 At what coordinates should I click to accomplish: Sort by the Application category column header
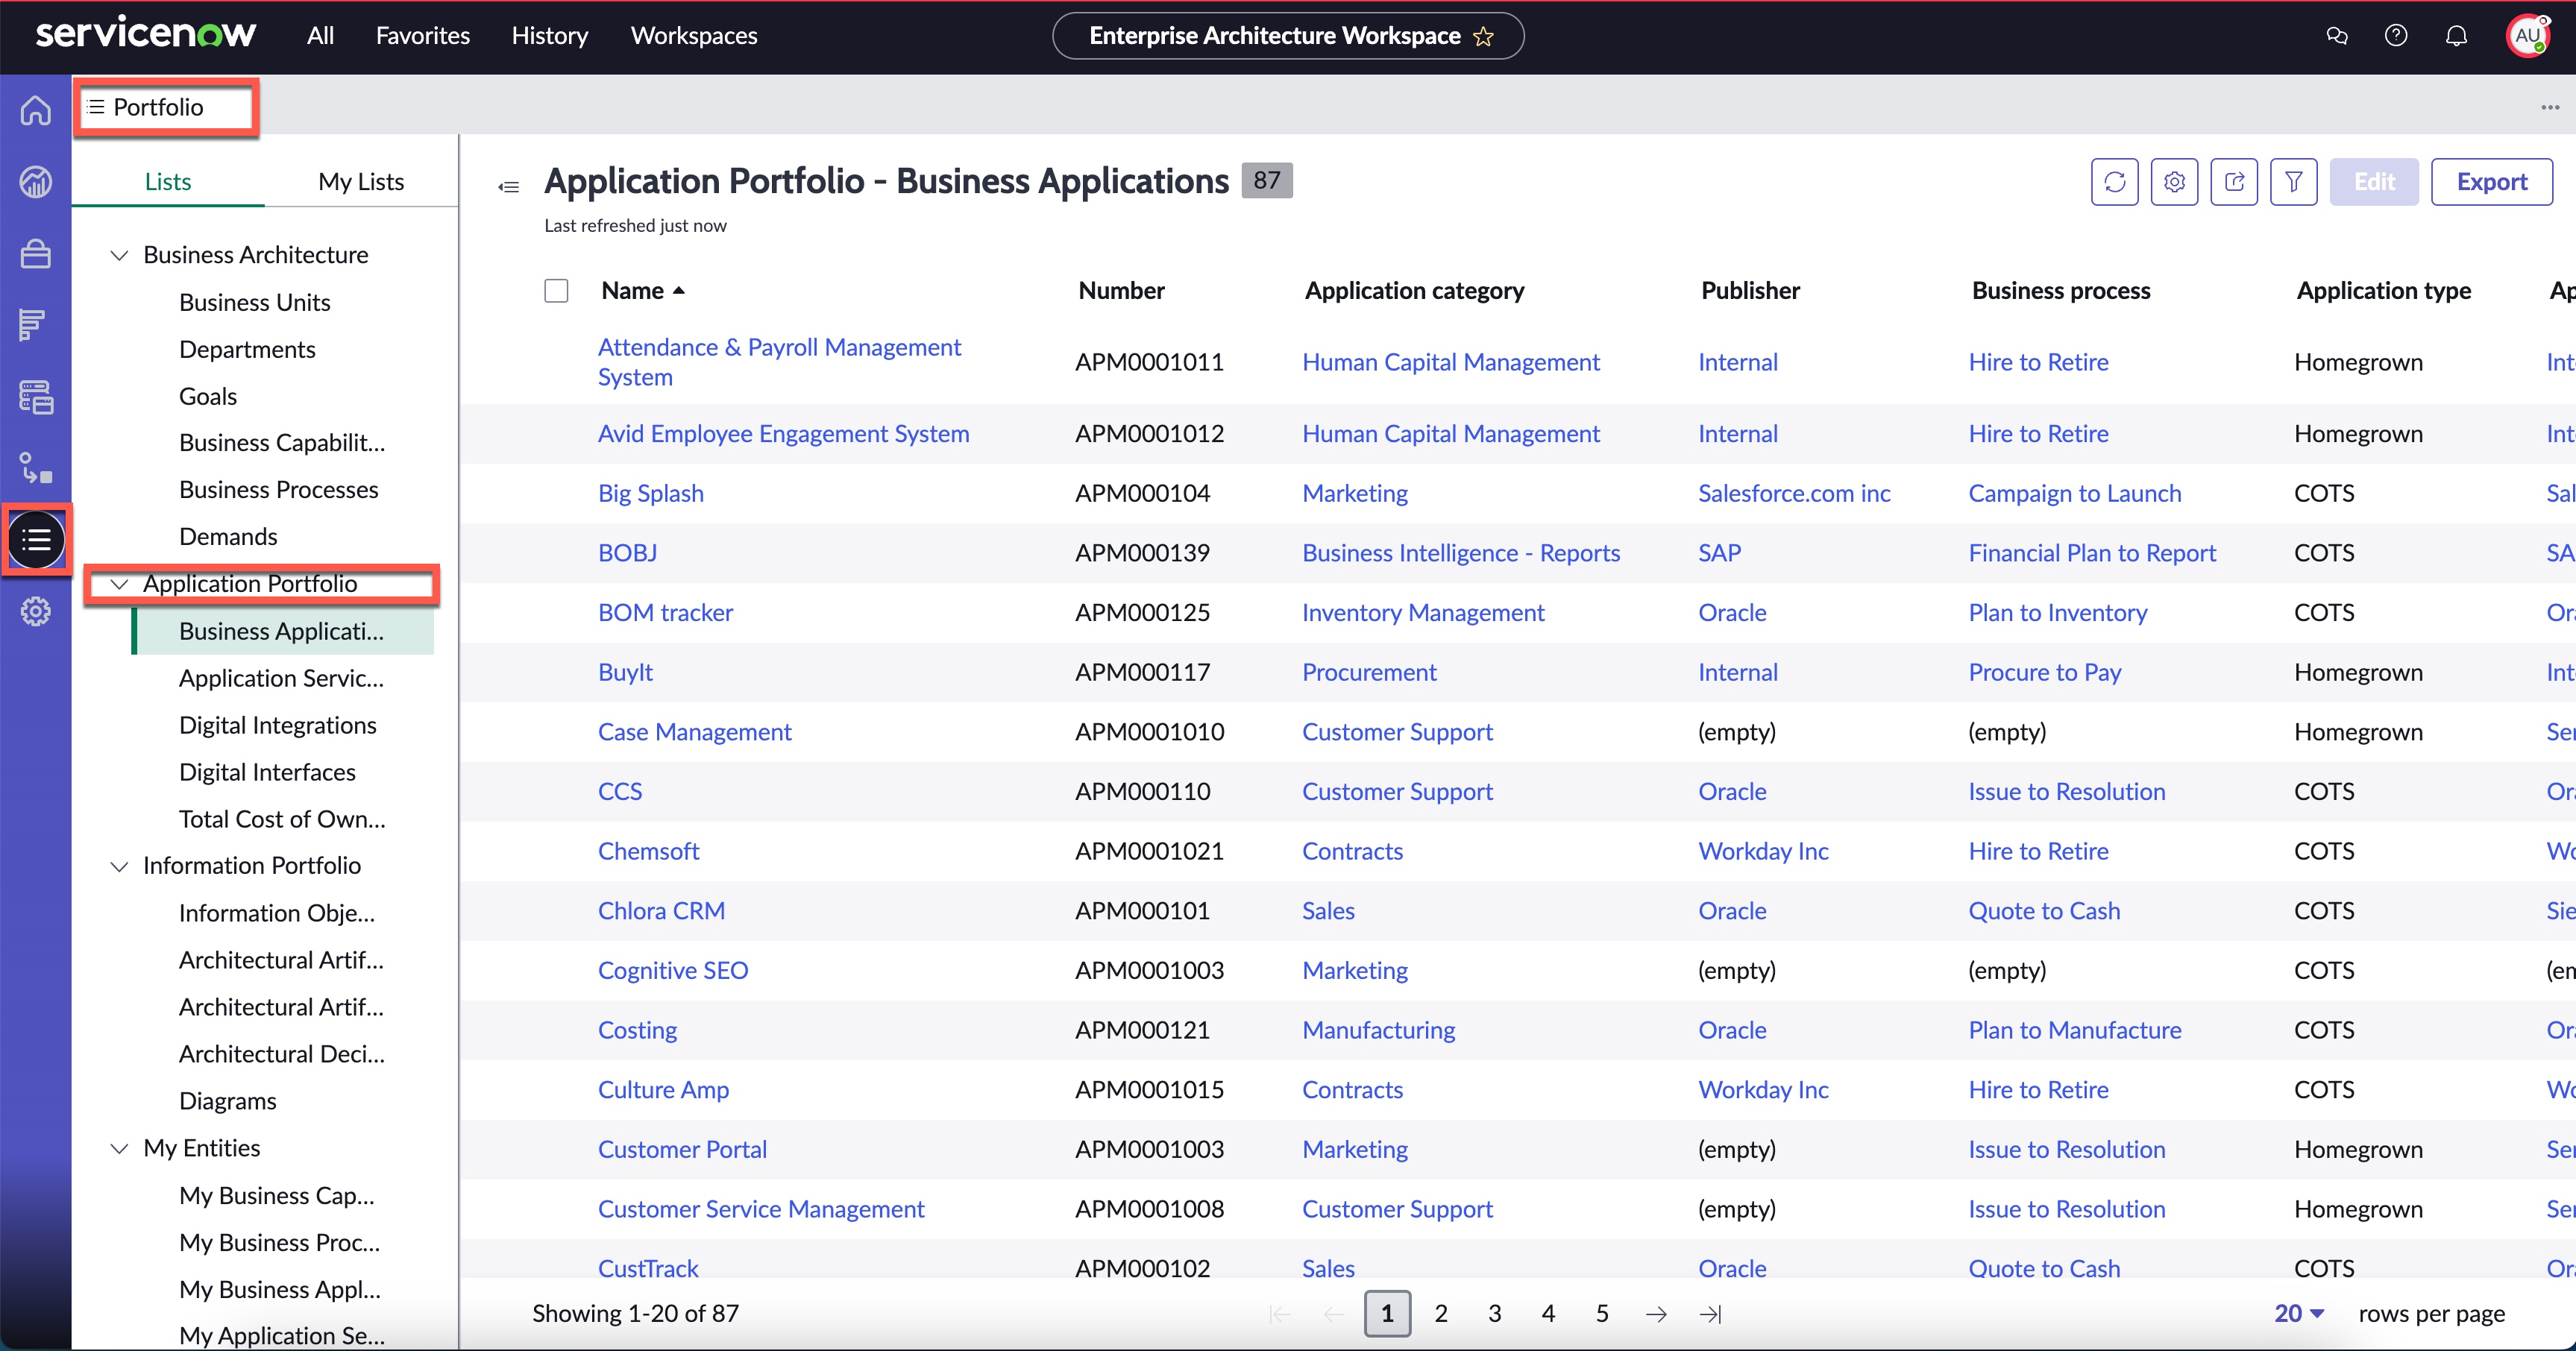[x=1414, y=291]
